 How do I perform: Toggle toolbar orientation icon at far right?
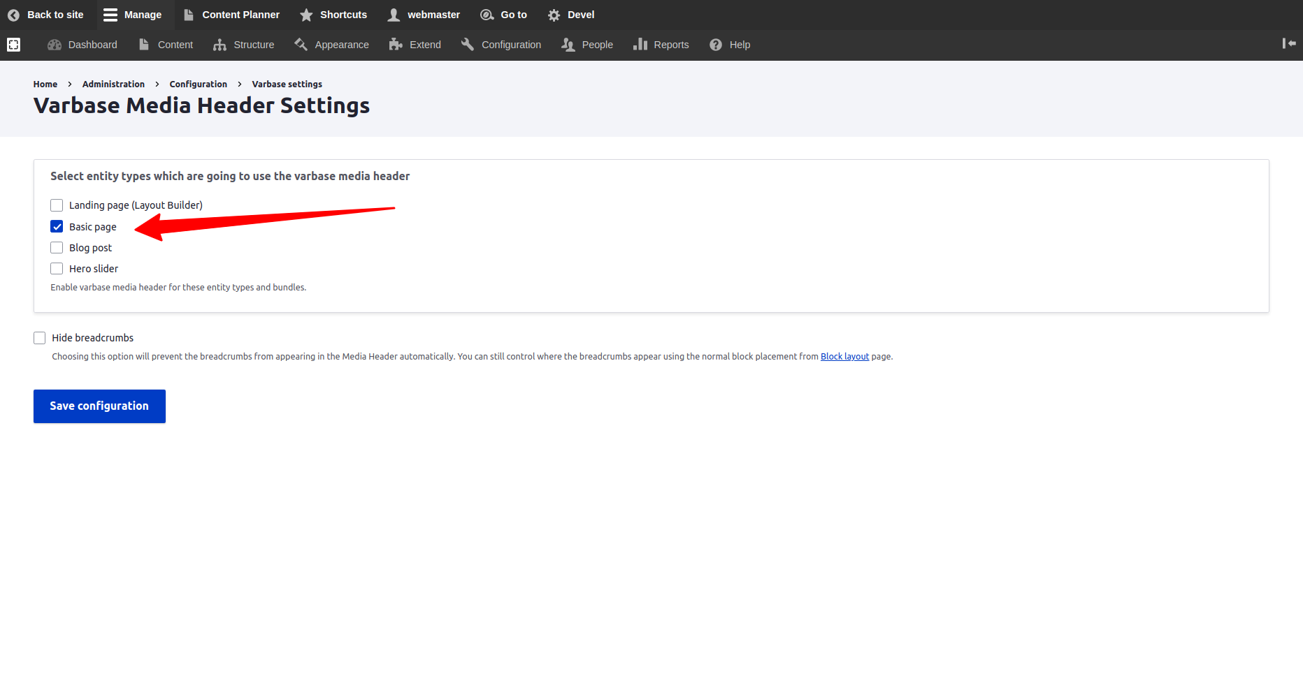tap(1289, 43)
